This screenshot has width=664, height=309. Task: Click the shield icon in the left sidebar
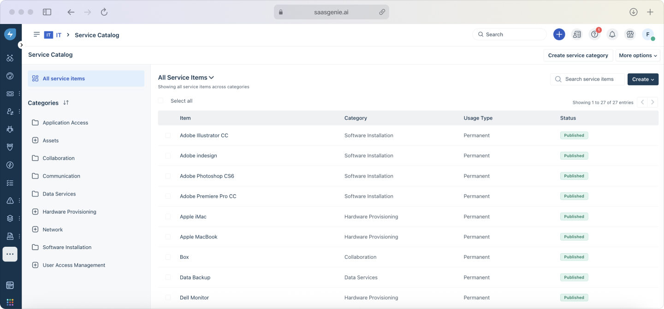click(10, 147)
